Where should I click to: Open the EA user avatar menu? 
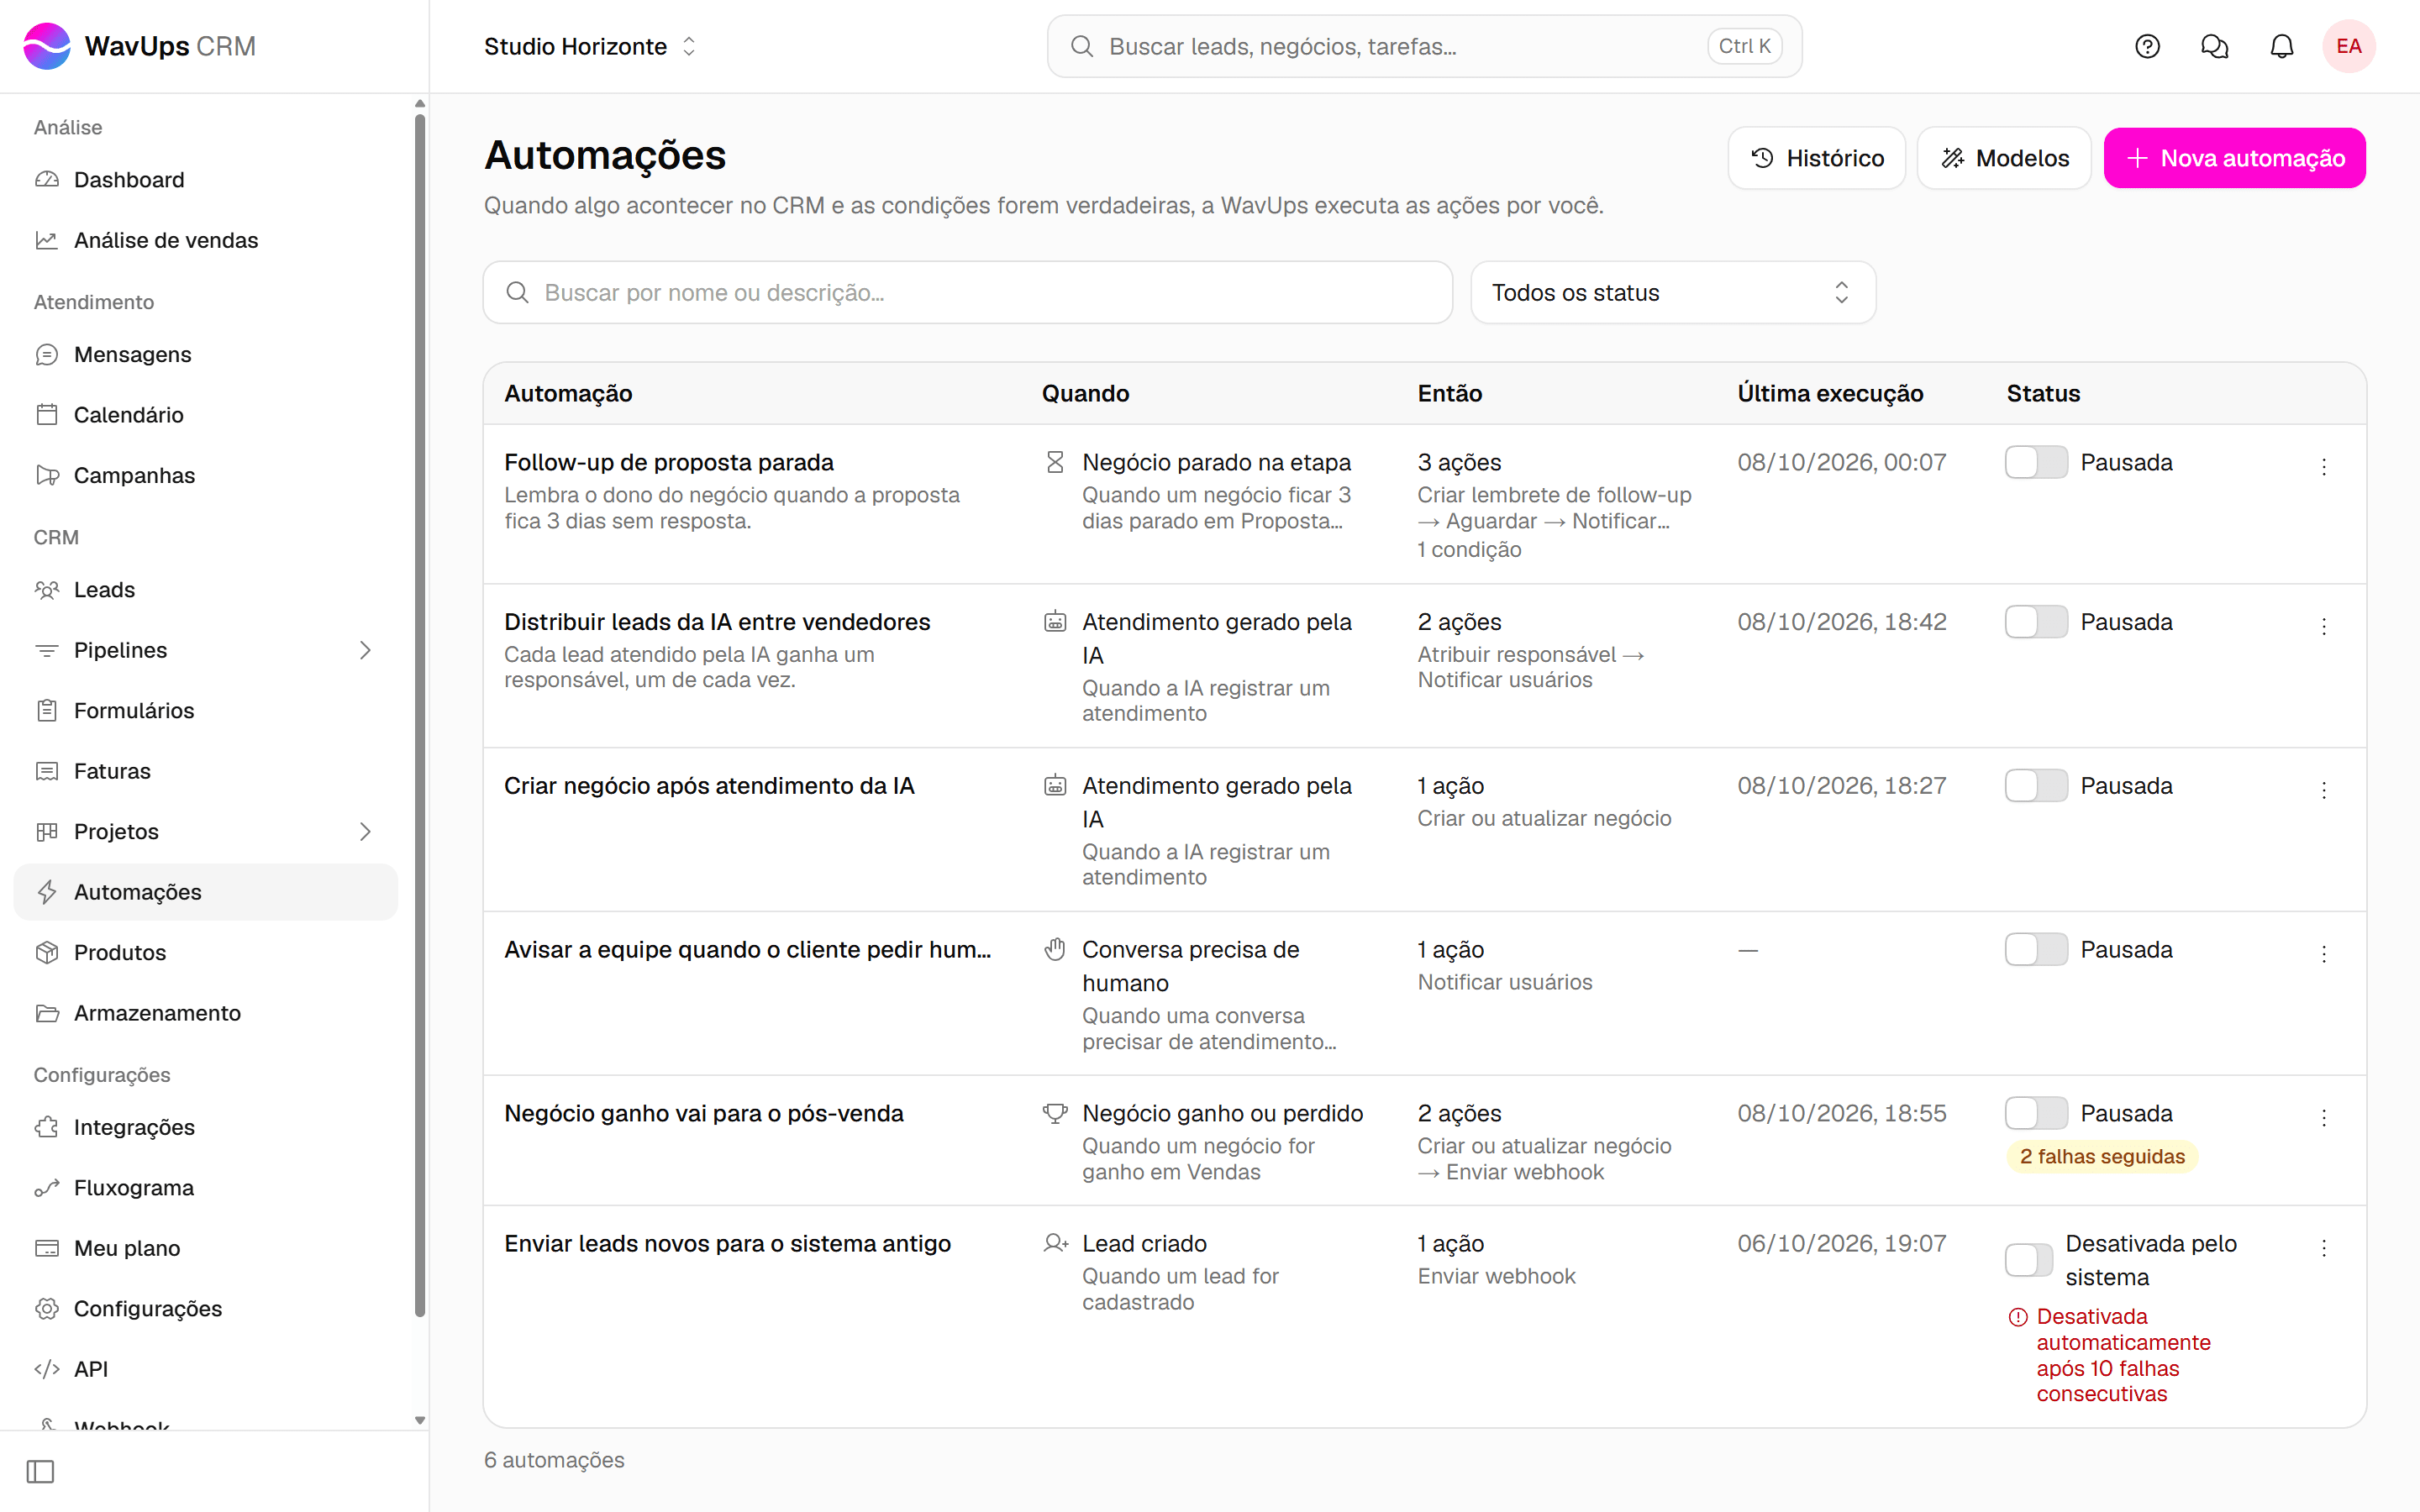[2348, 46]
